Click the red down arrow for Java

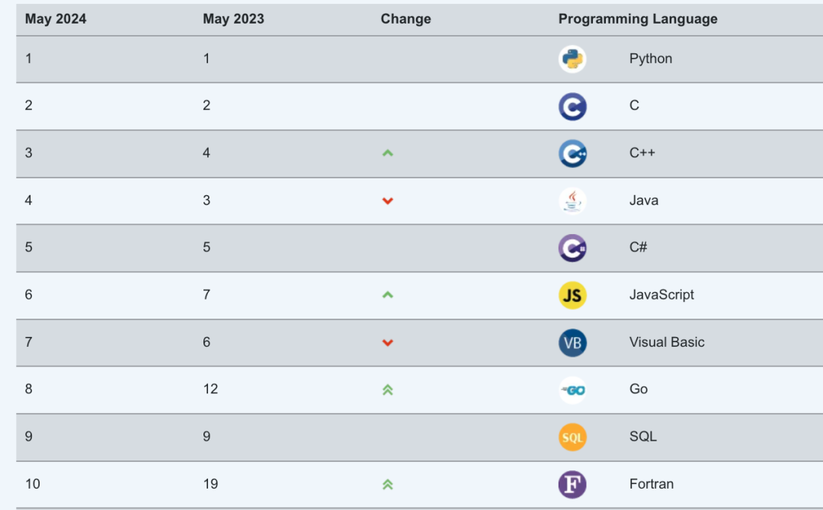(x=387, y=200)
